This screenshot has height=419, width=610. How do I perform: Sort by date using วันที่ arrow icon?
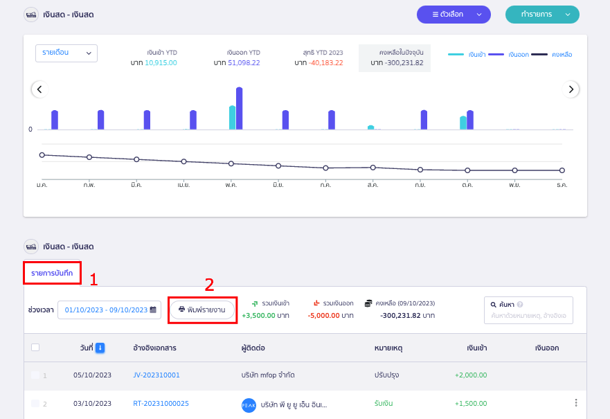click(x=100, y=348)
